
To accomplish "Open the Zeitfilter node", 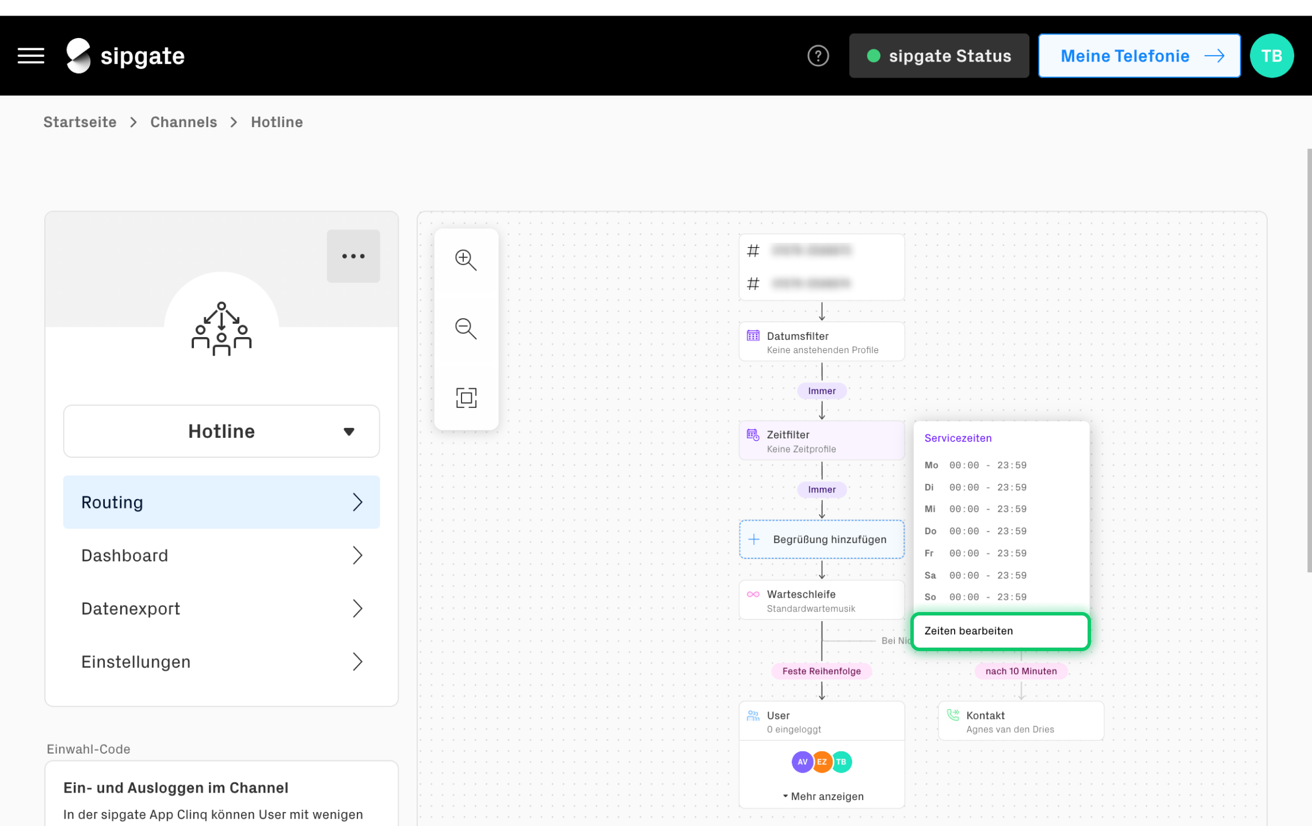I will (x=822, y=441).
